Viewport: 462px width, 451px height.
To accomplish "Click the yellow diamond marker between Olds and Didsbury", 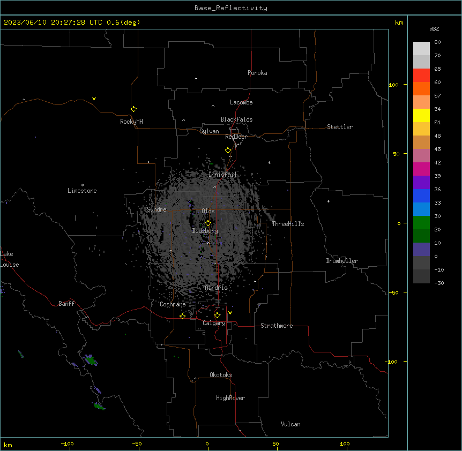I will pos(208,223).
